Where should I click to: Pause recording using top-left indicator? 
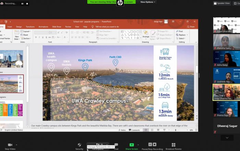pyautogui.click(x=22, y=4)
